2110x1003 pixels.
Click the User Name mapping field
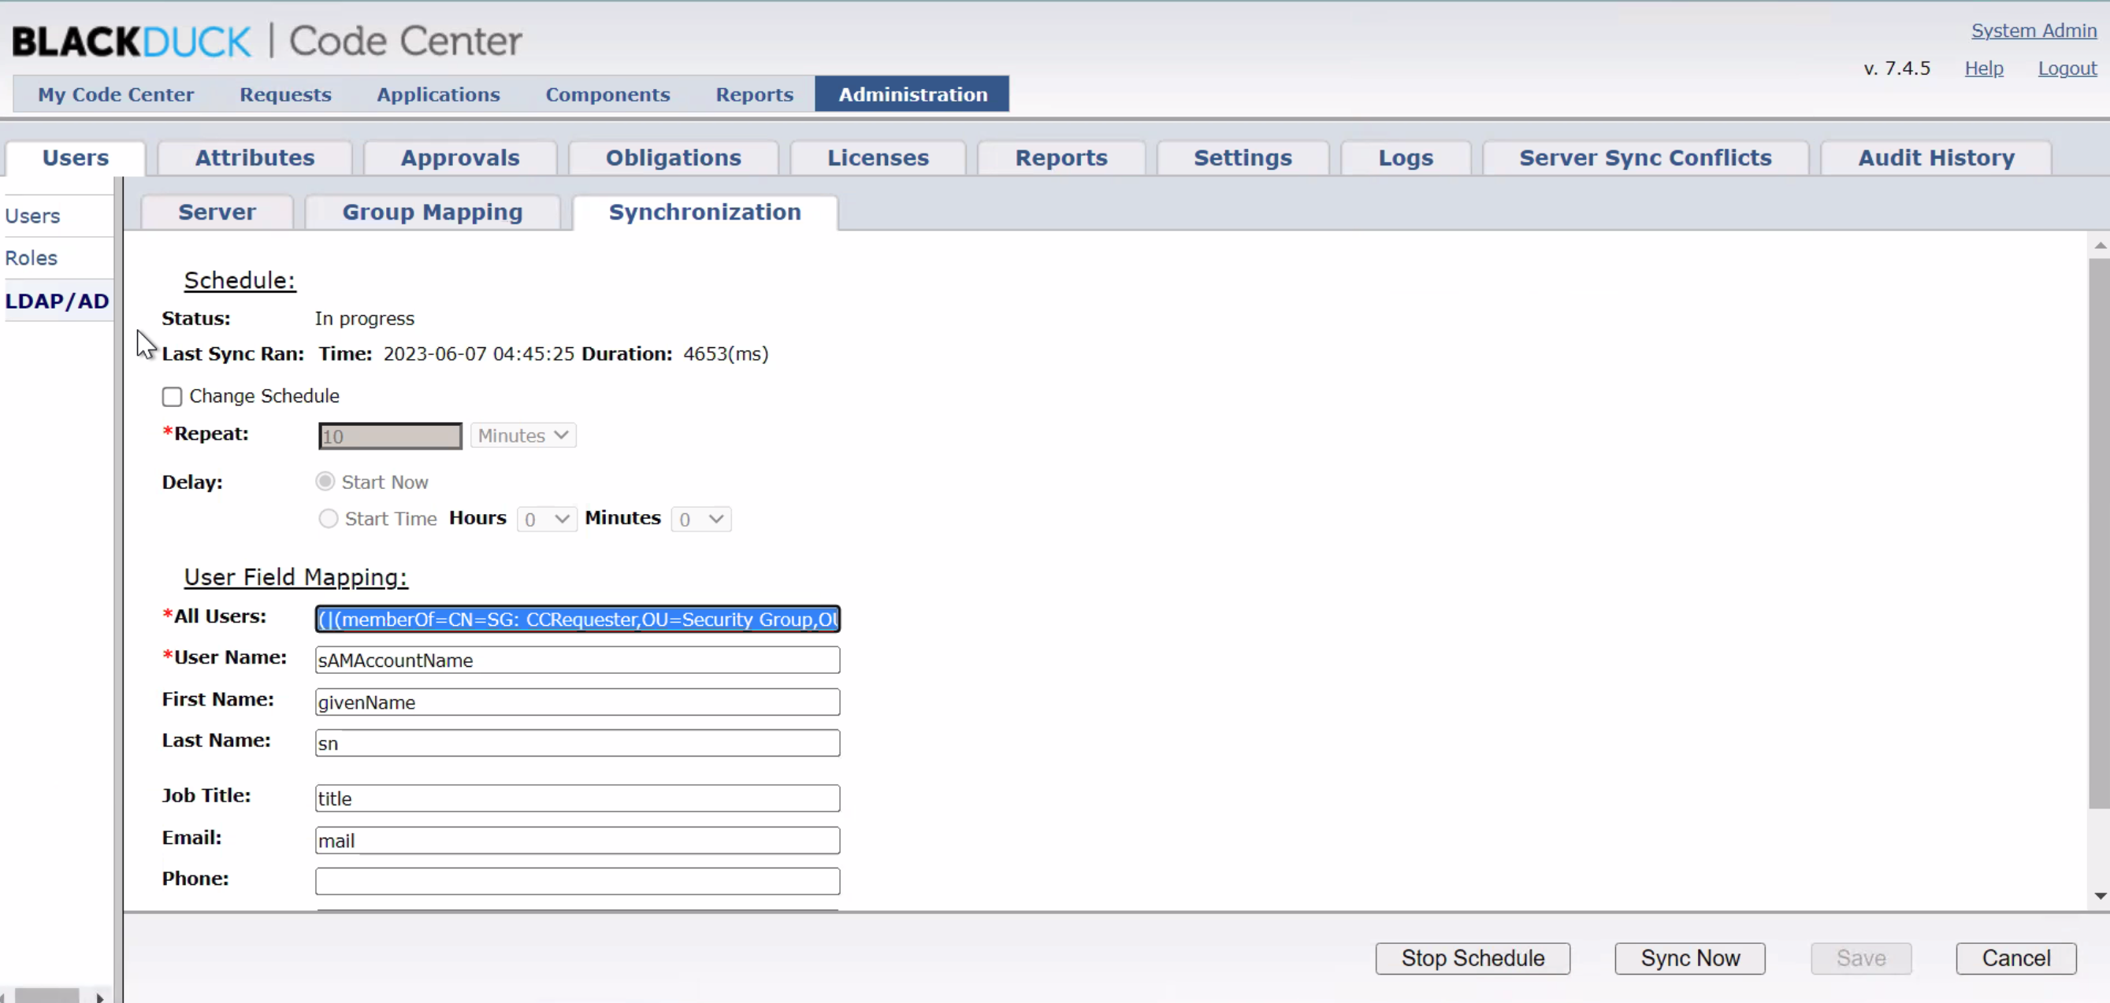[578, 660]
